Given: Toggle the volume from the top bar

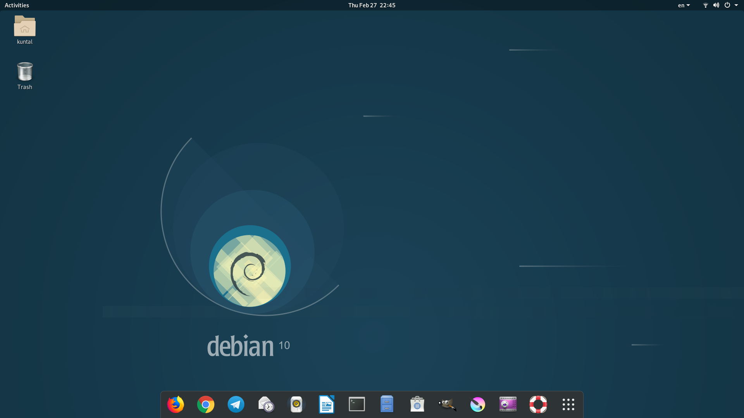Looking at the screenshot, I should [x=716, y=5].
